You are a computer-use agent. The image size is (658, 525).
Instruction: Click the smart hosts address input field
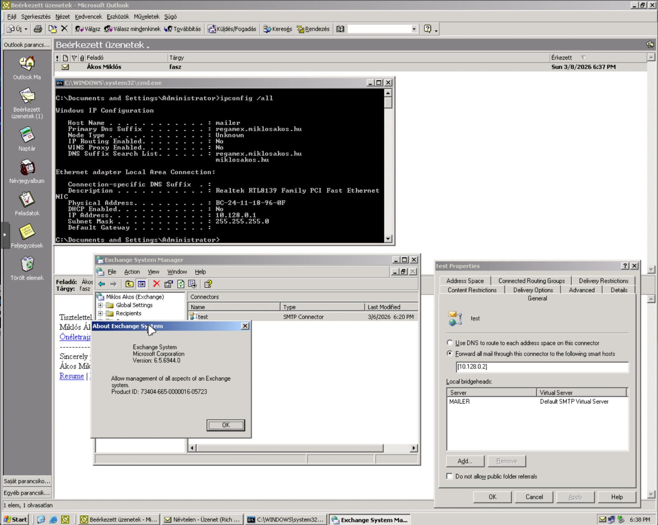pos(542,367)
